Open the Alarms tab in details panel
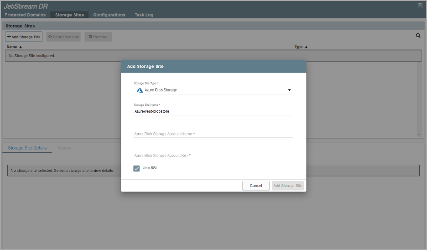427x250 pixels. [64, 148]
